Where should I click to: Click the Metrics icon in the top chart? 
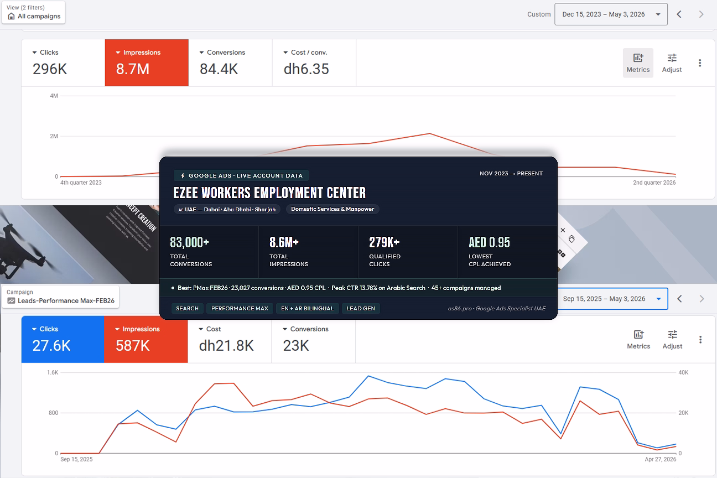(638, 63)
